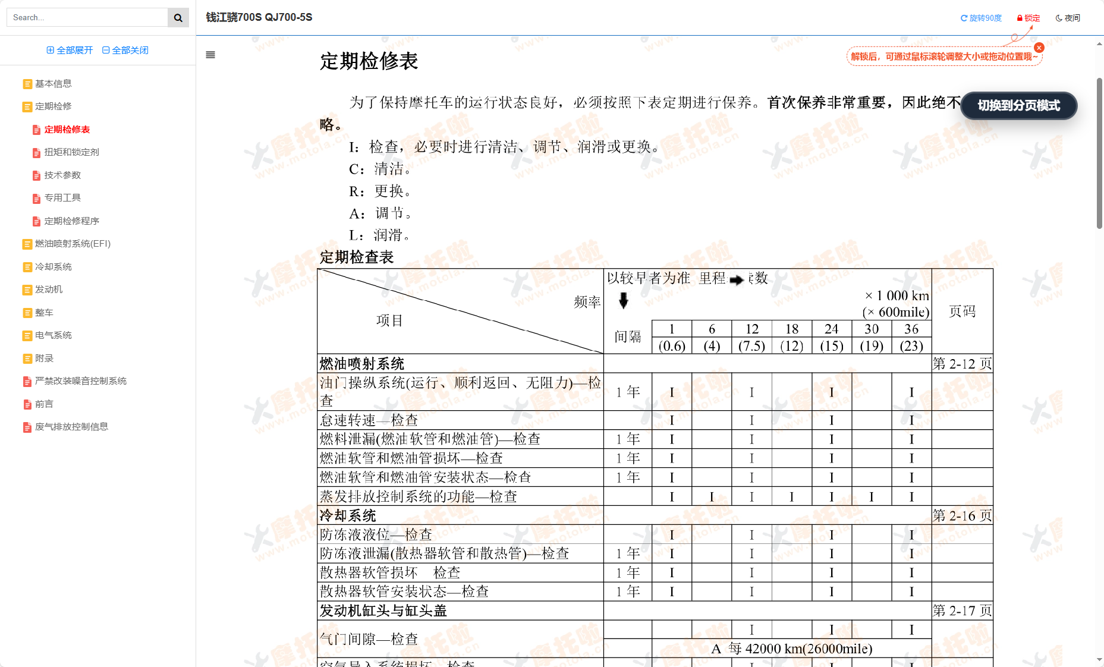
Task: Click the document icon beside 附录
Action: coord(28,358)
